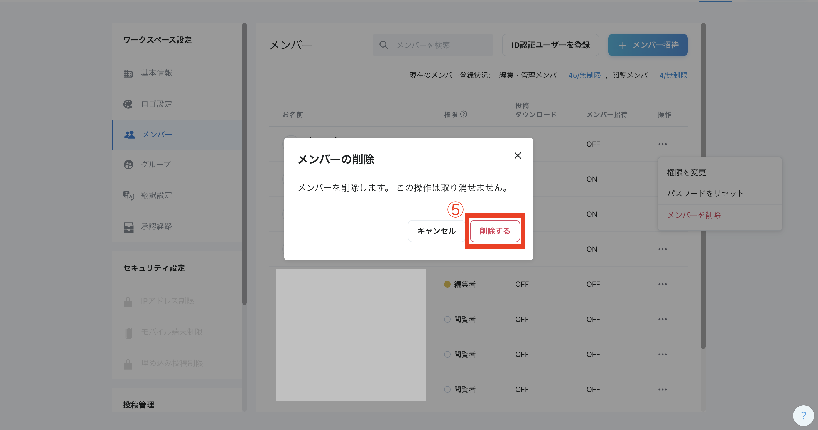Open the three-dot menu for 編集者 row
This screenshot has height=430, width=818.
click(x=662, y=284)
